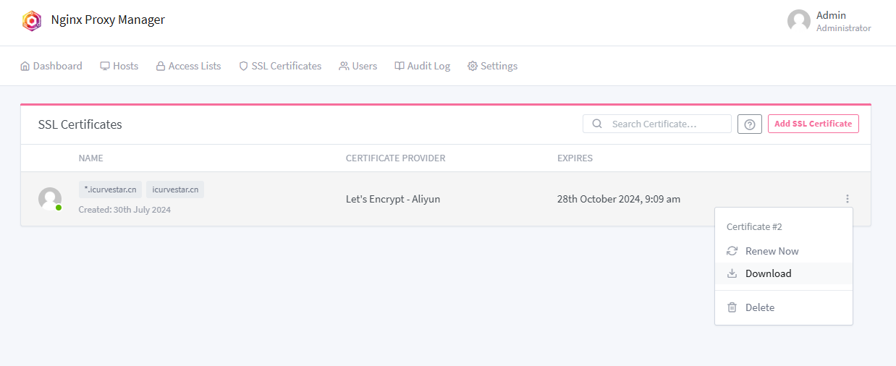Viewport: 896px width, 366px height.
Task: Click the download arrow icon
Action: click(x=732, y=273)
